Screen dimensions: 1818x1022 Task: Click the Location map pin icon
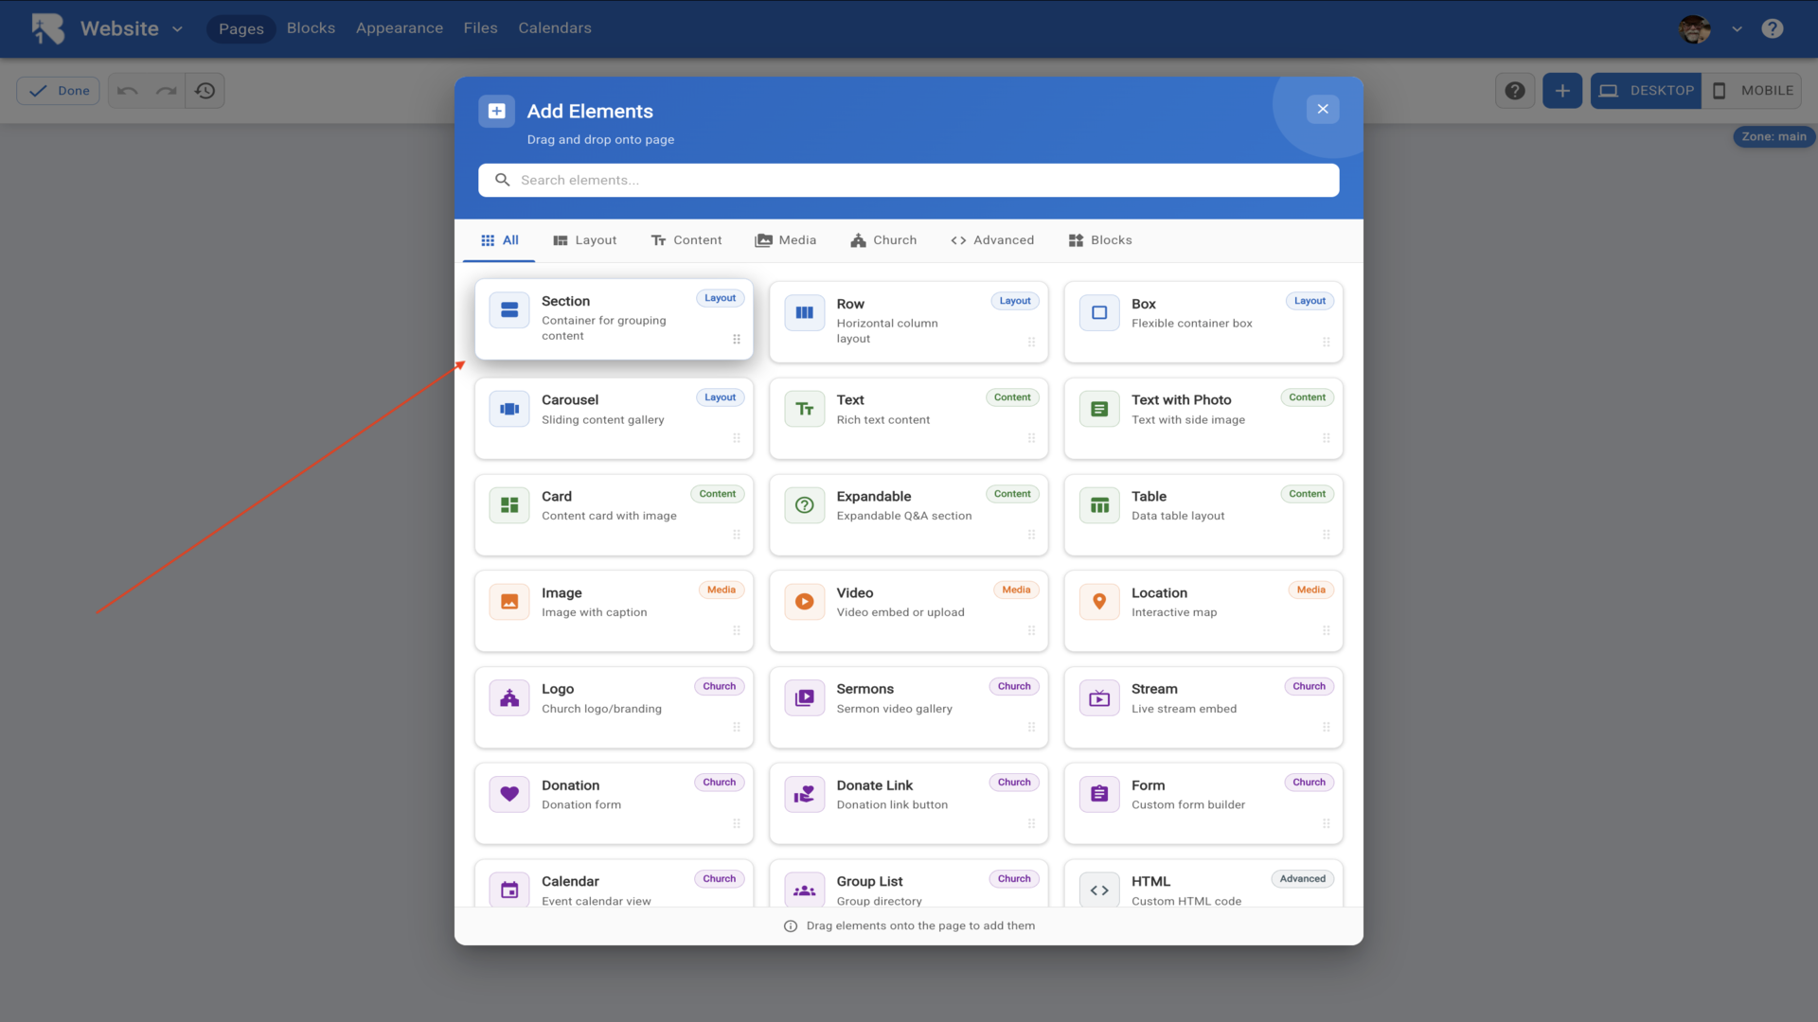[1099, 602]
